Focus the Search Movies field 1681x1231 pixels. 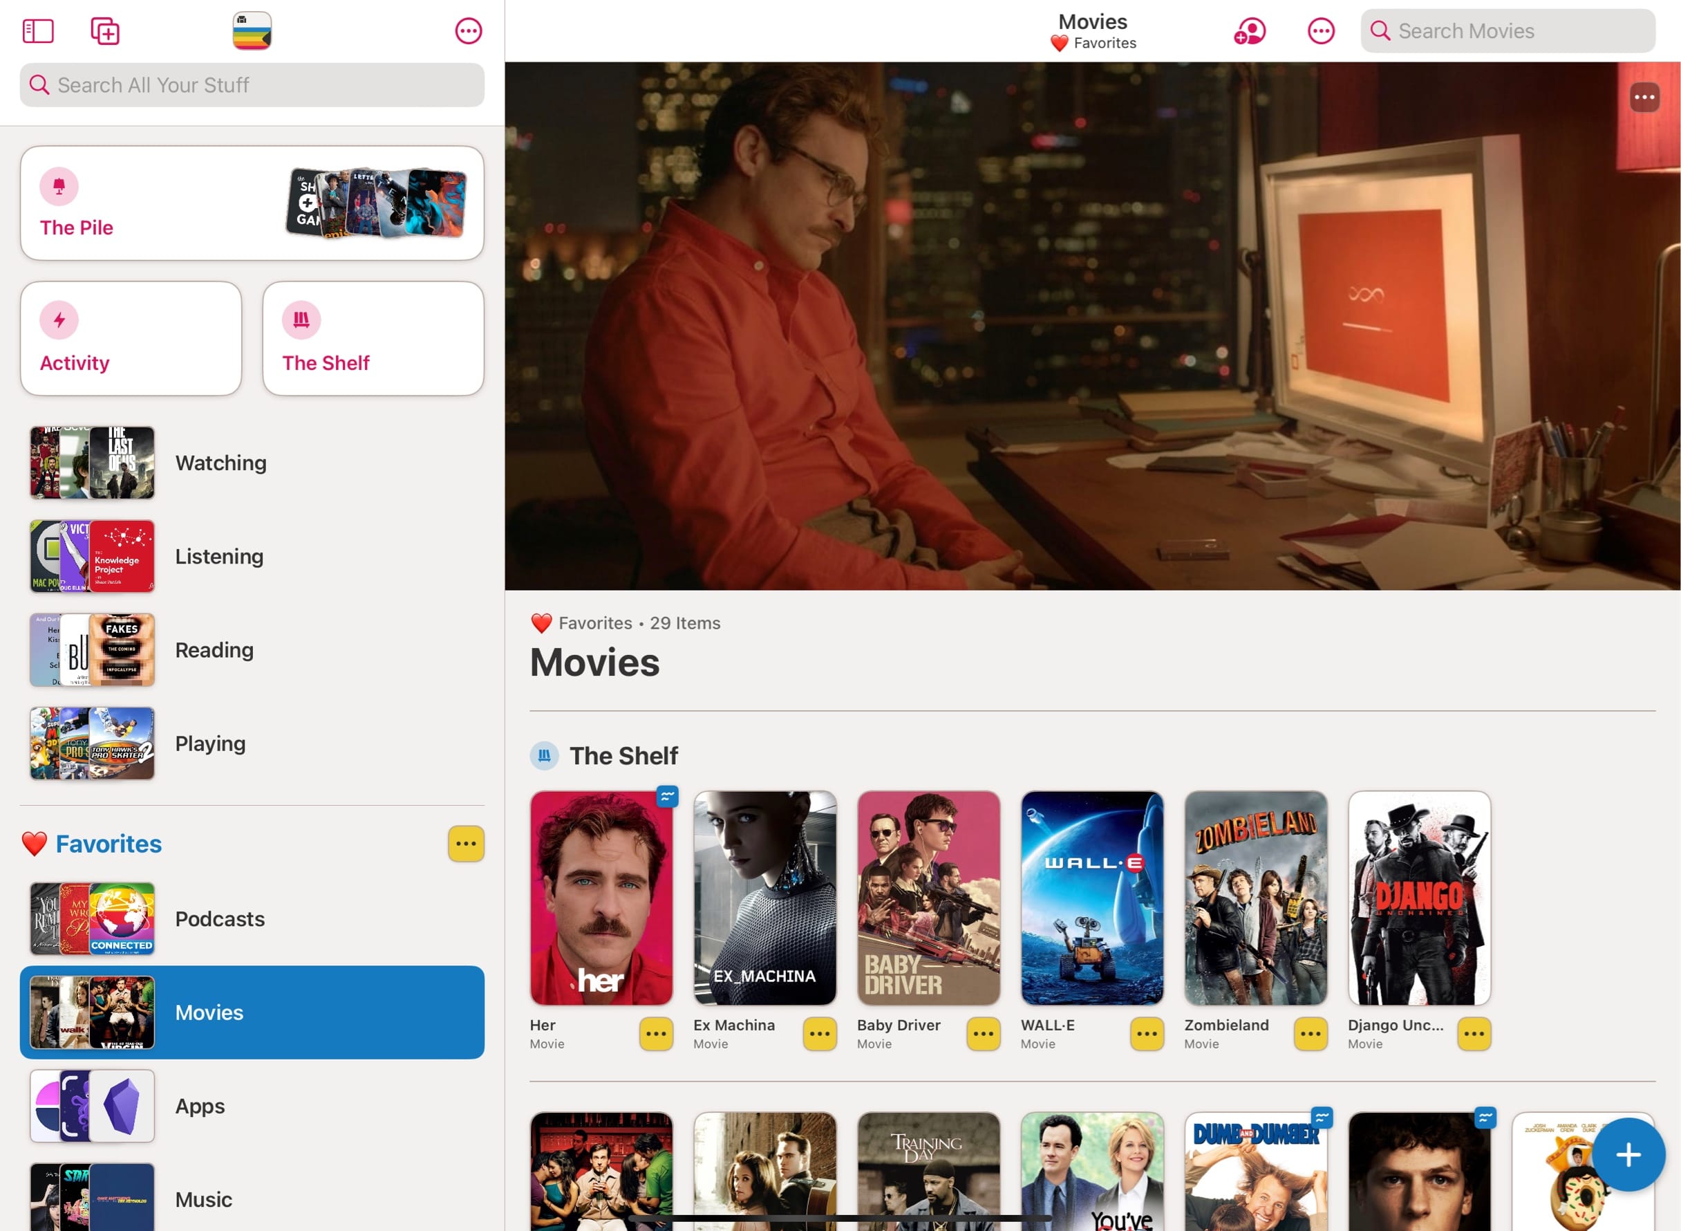point(1508,30)
